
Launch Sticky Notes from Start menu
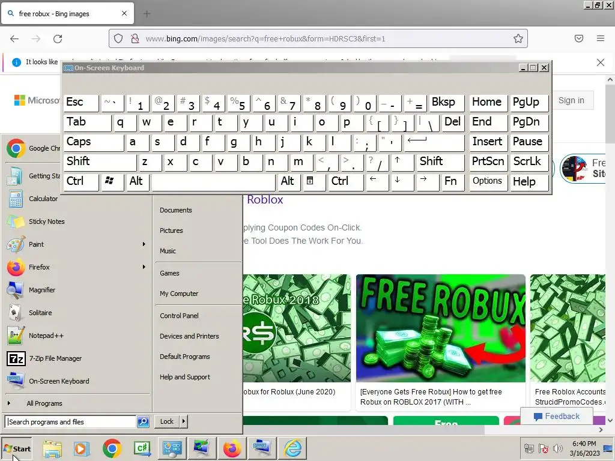[76, 221]
